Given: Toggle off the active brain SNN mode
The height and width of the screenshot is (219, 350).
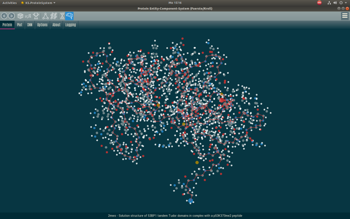Looking at the screenshot, I should coord(69,16).
